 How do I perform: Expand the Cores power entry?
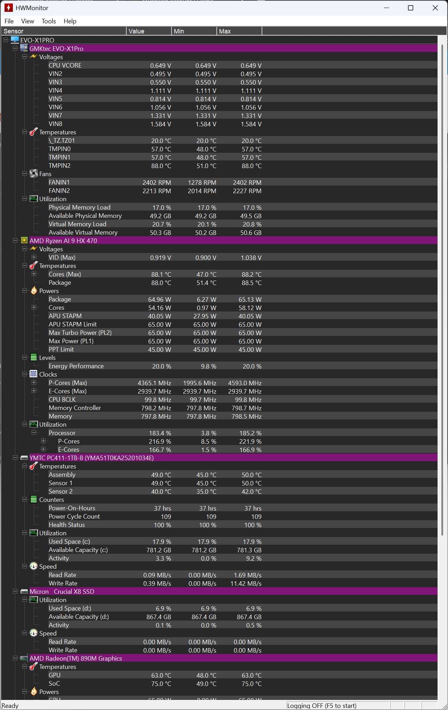coord(34,307)
